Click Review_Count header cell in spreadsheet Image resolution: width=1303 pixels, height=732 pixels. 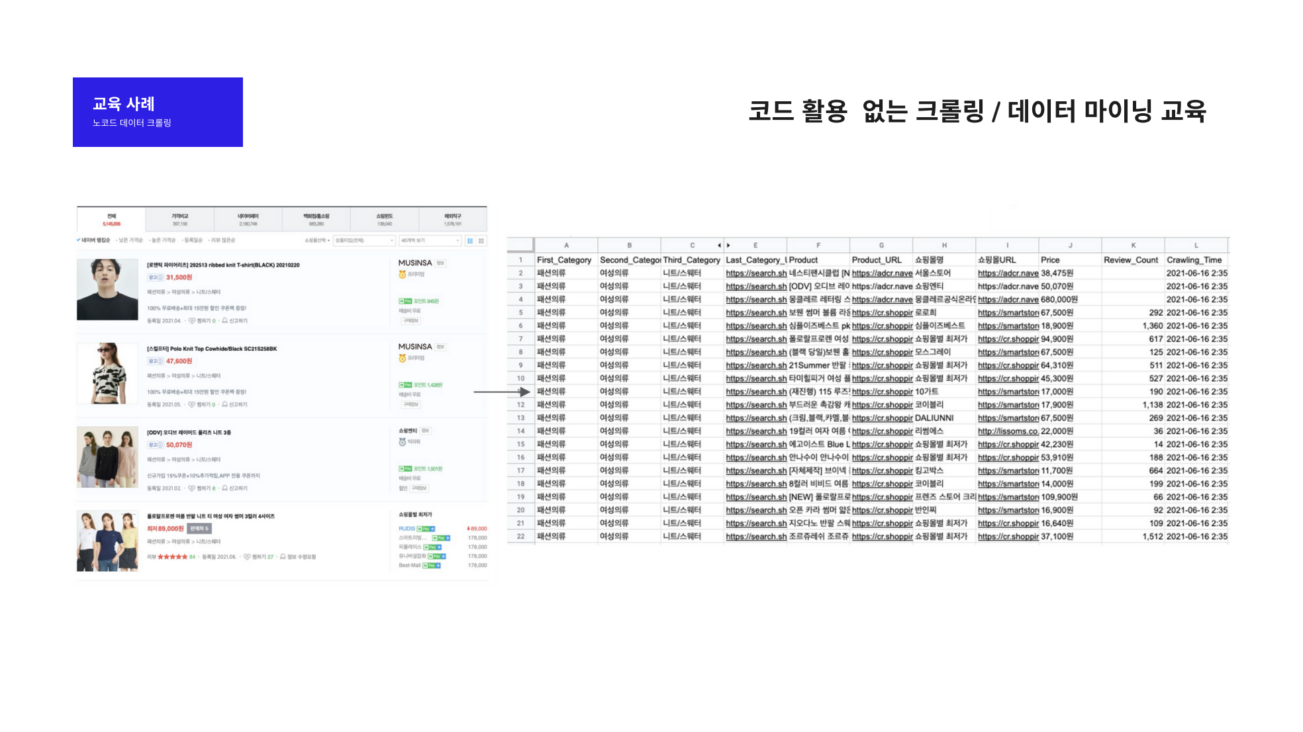pos(1133,260)
